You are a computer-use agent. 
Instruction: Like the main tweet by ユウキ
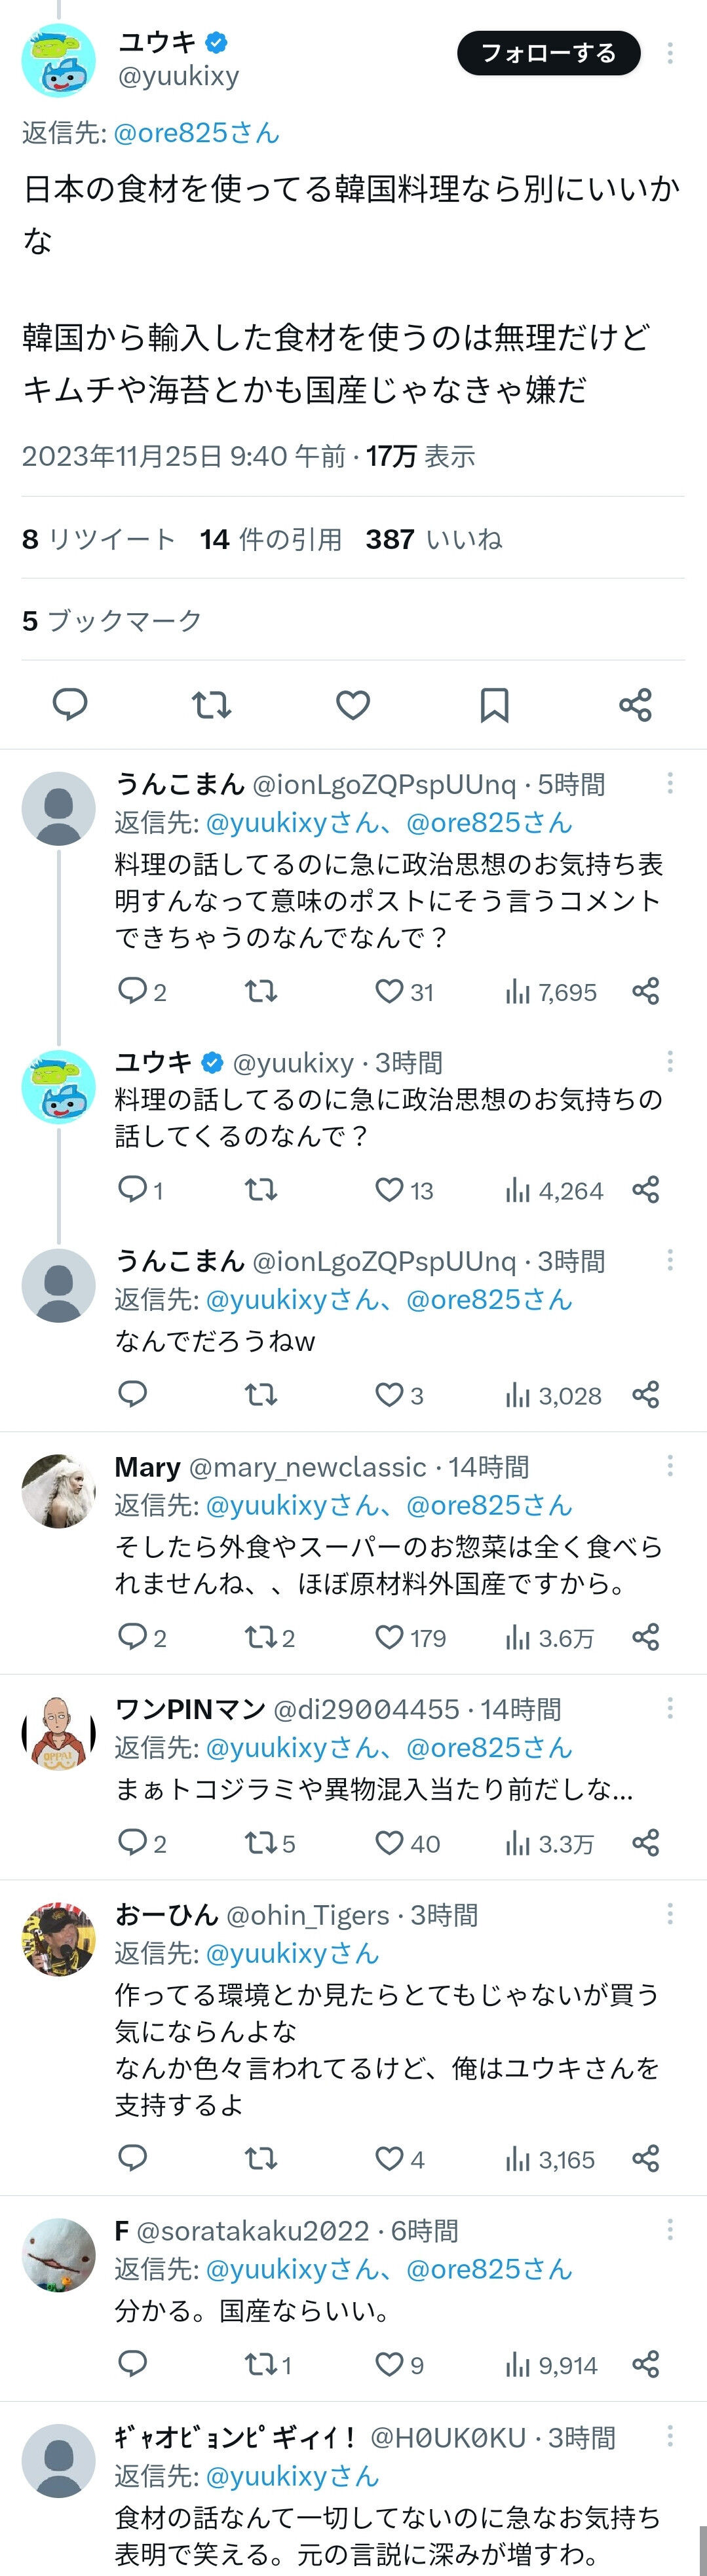(x=353, y=705)
